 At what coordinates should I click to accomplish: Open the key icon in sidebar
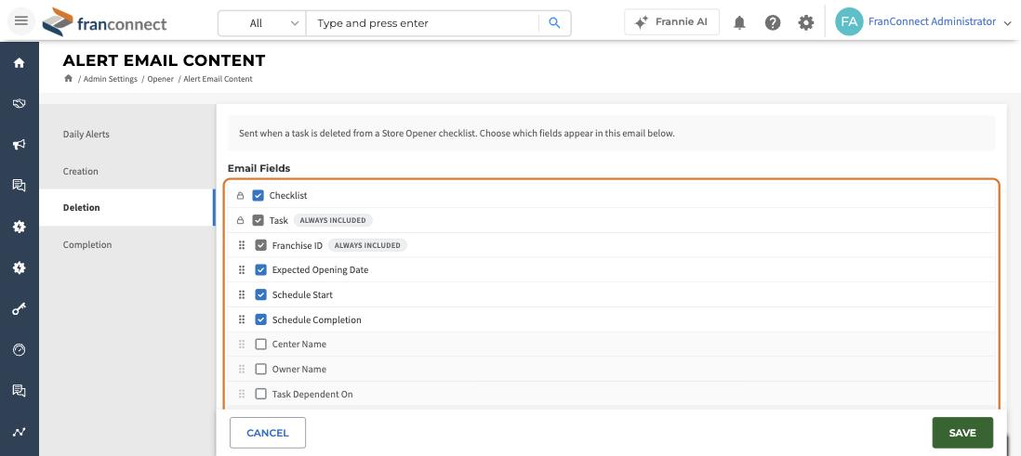[19, 309]
